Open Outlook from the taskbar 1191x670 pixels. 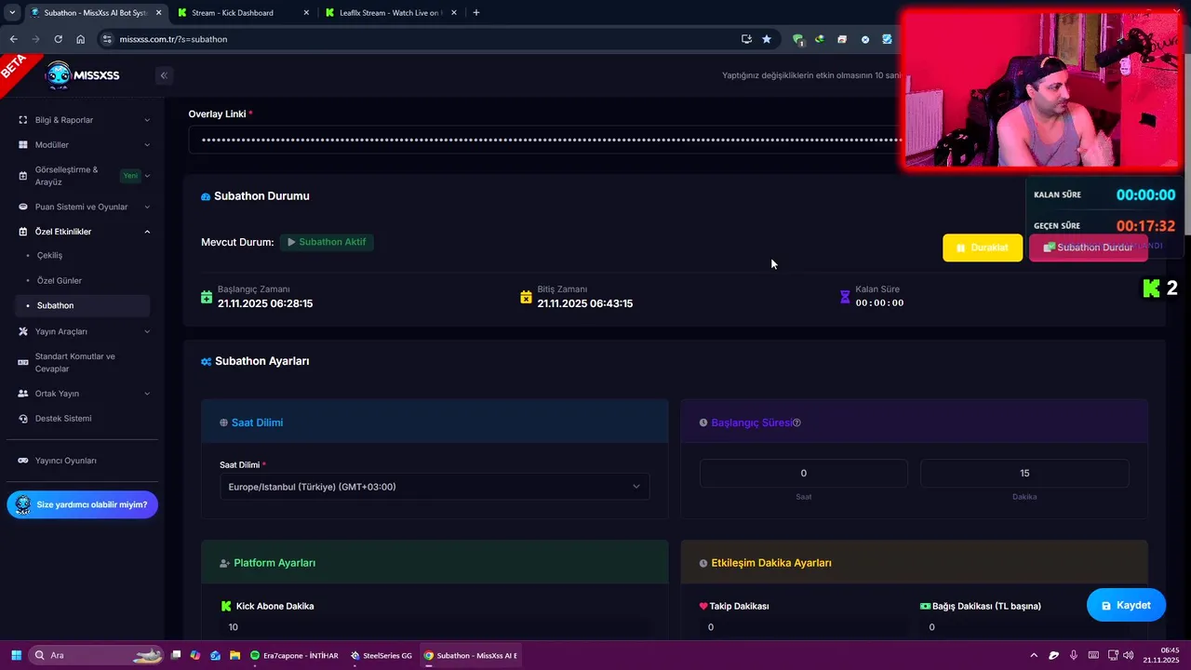215,655
